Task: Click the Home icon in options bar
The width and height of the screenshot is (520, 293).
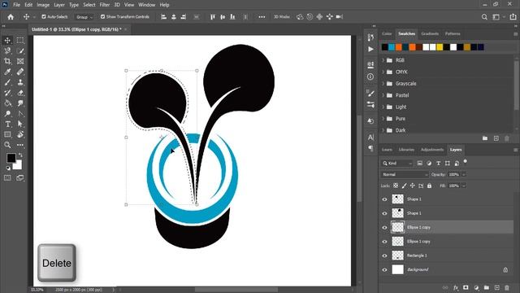Action: pos(11,16)
